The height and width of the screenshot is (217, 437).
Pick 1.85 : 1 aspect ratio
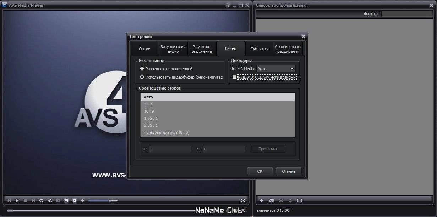pyautogui.click(x=218, y=118)
